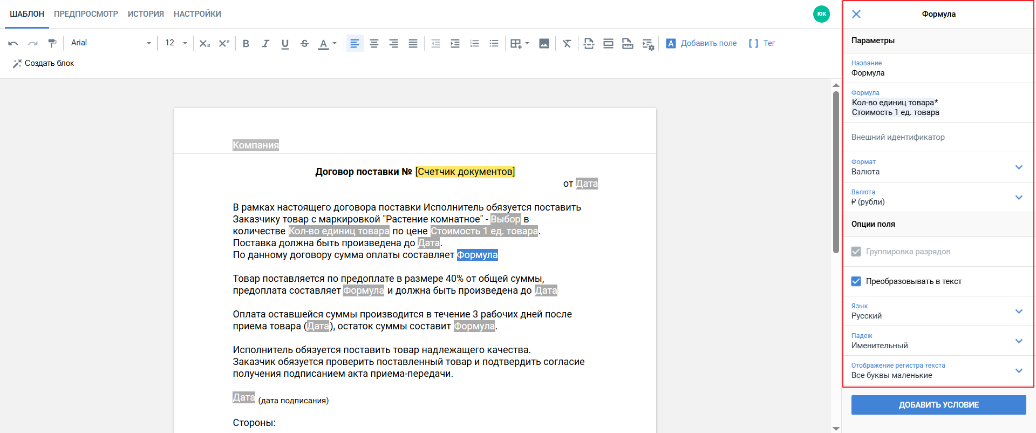Click the Тег button
1036x433 pixels.
point(762,43)
